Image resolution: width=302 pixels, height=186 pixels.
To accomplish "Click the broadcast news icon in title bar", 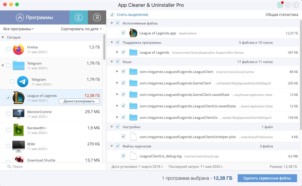I will (x=280, y=5).
